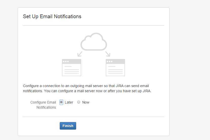Click the "Now" option label text
Viewport: 210px width, 140px height.
[x=86, y=102]
